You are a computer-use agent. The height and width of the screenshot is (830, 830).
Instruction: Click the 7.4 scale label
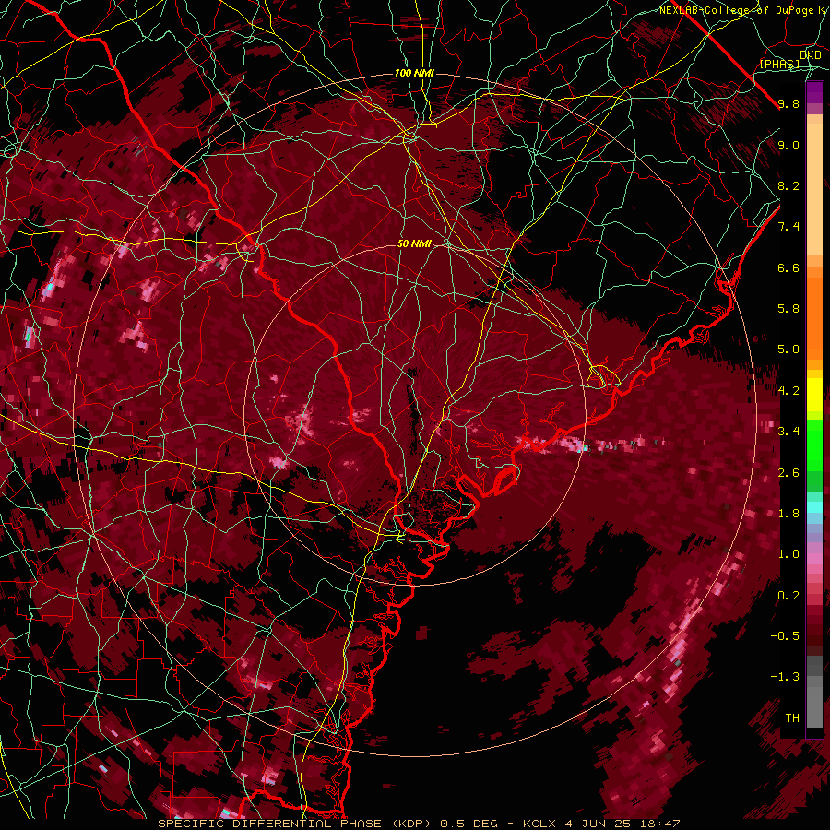tap(788, 227)
